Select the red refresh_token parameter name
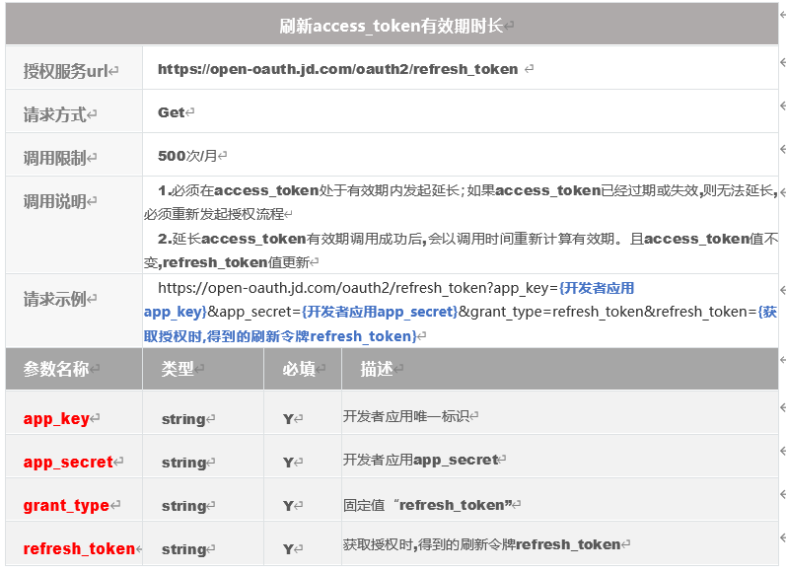This screenshot has height=572, width=786. (79, 548)
